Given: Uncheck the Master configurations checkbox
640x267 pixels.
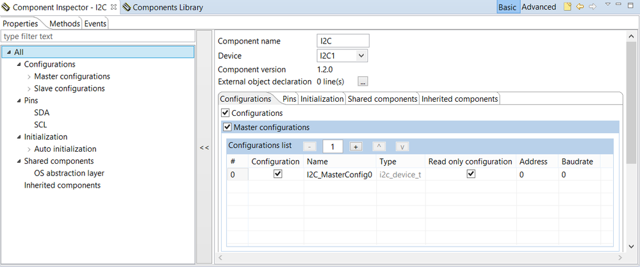Looking at the screenshot, I should pyautogui.click(x=227, y=127).
